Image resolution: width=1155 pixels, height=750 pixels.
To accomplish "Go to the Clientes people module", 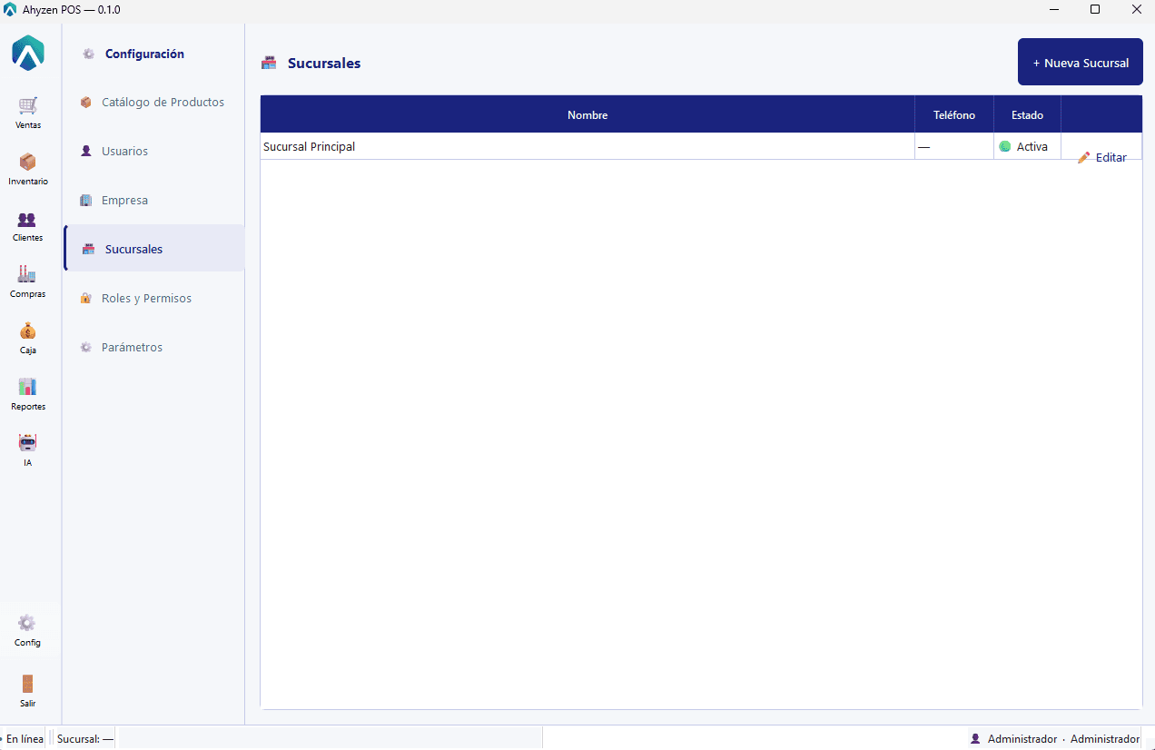I will tap(28, 225).
